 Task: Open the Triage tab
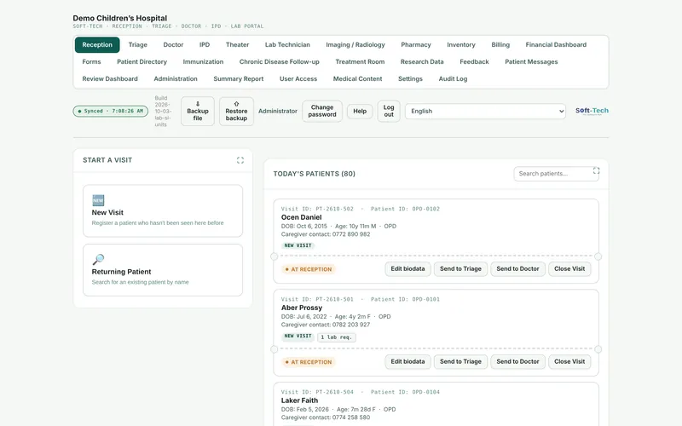[x=138, y=45]
